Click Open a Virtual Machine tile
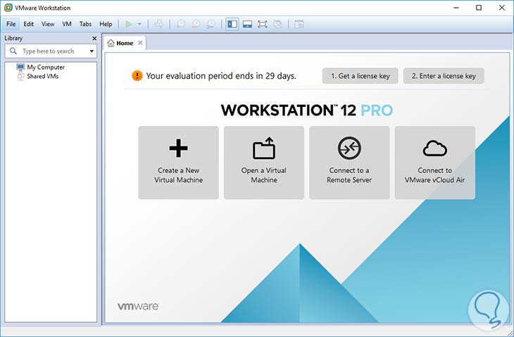This screenshot has height=337, width=514. pyautogui.click(x=264, y=163)
